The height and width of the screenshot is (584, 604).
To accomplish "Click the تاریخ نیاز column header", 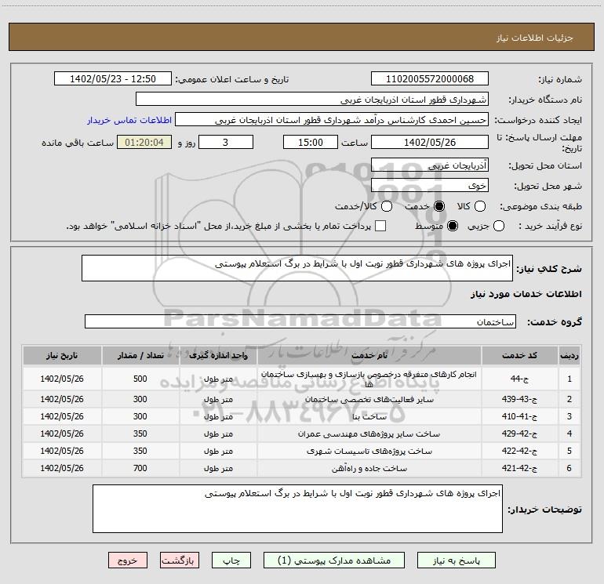I will tap(62, 355).
